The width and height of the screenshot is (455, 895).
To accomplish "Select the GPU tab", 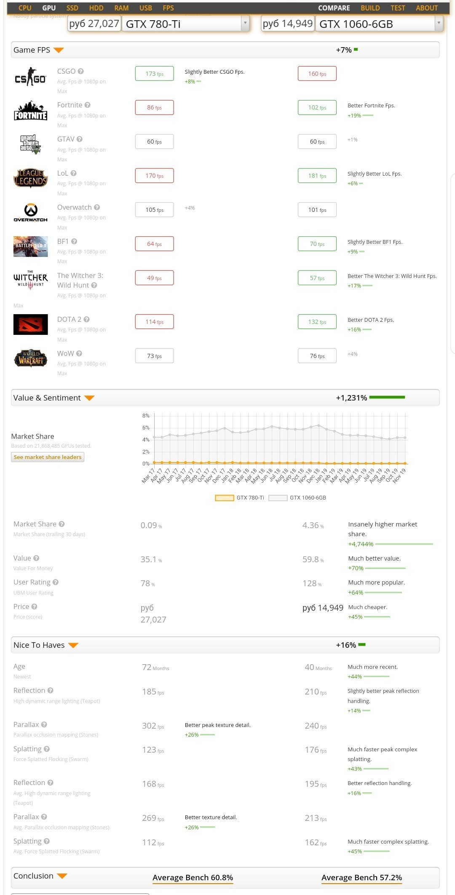I will (49, 8).
